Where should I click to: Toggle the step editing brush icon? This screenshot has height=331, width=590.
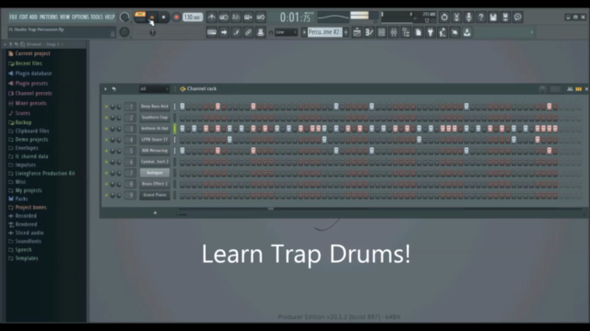click(x=236, y=32)
